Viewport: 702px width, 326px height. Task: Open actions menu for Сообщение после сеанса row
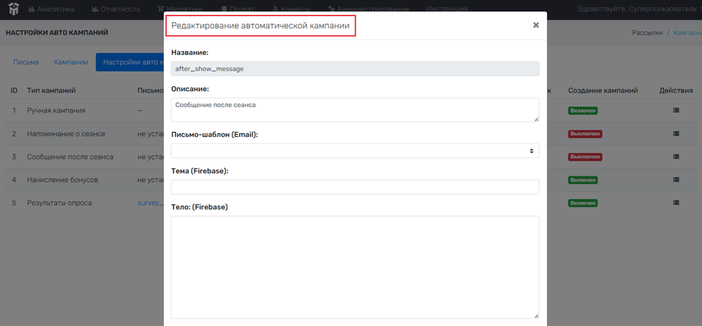[676, 157]
